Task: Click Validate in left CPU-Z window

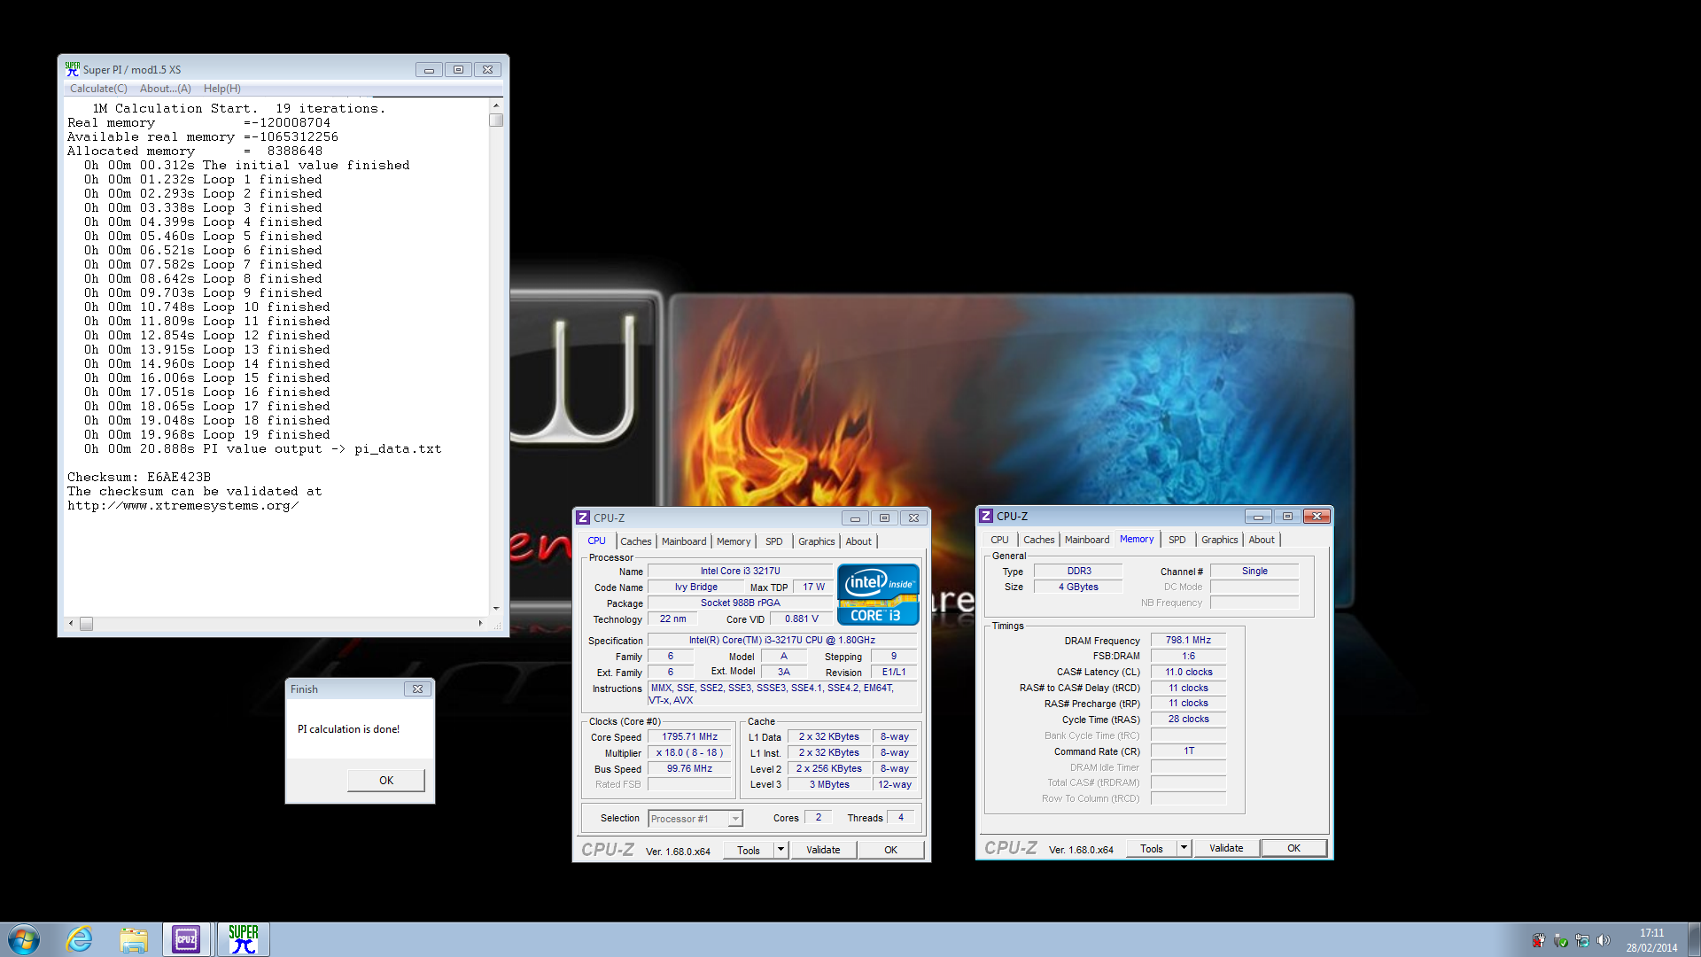Action: click(823, 850)
